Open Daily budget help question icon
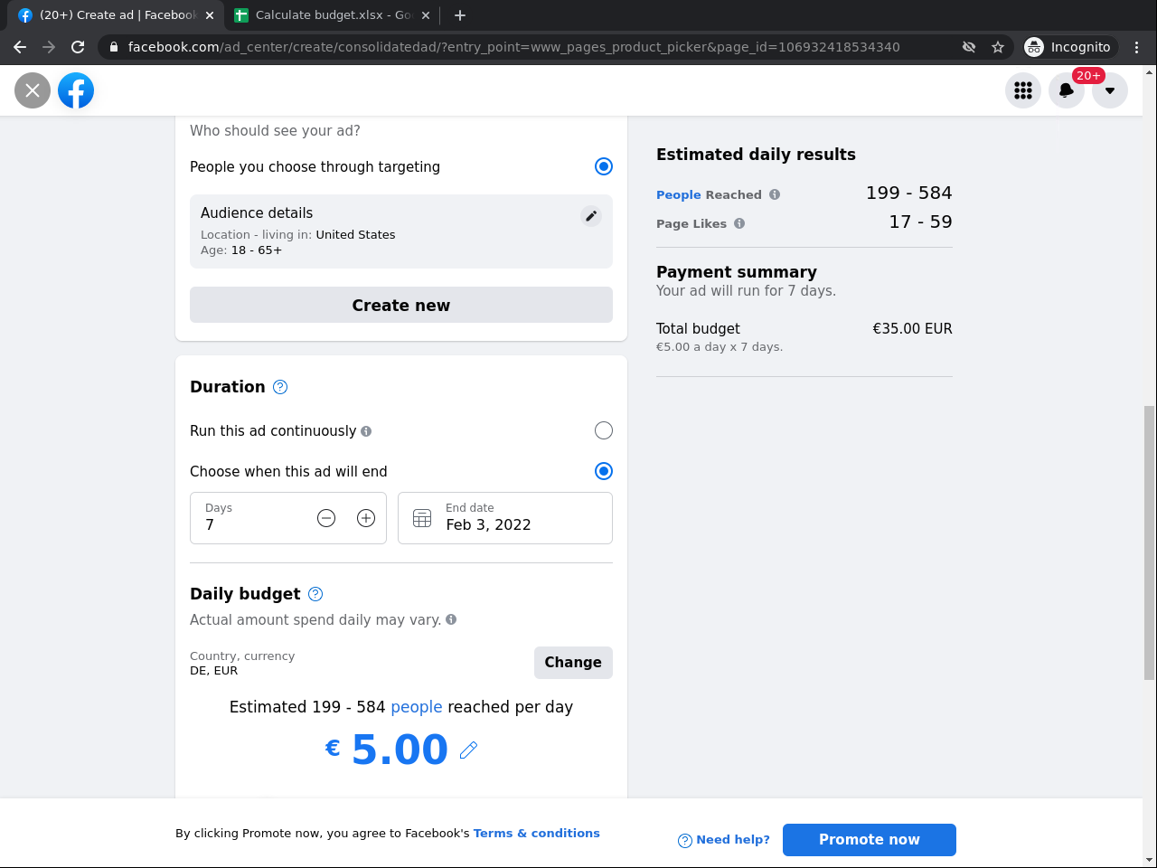Screen dimensions: 1157x868 tap(315, 594)
